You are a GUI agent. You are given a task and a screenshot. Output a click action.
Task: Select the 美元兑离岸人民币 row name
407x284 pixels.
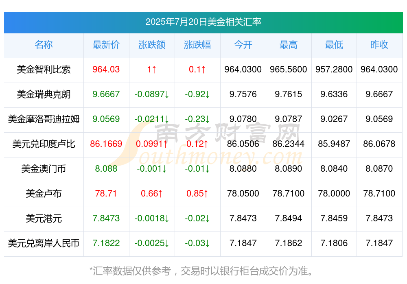click(44, 243)
